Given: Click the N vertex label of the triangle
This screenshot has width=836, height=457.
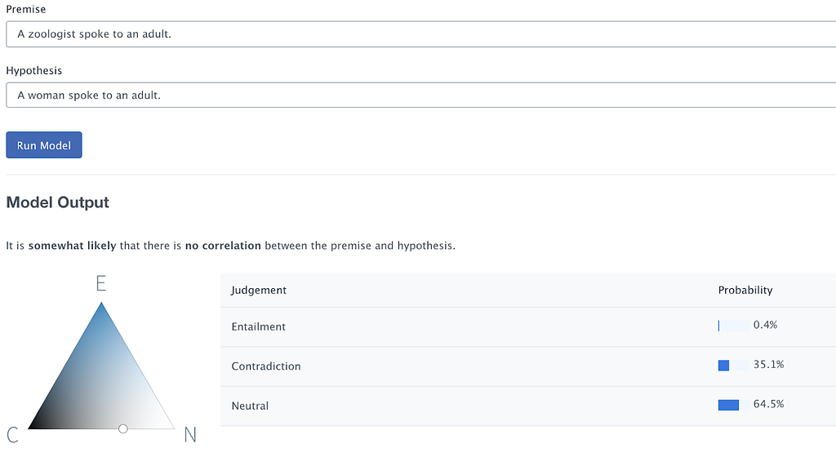Looking at the screenshot, I should 190,435.
